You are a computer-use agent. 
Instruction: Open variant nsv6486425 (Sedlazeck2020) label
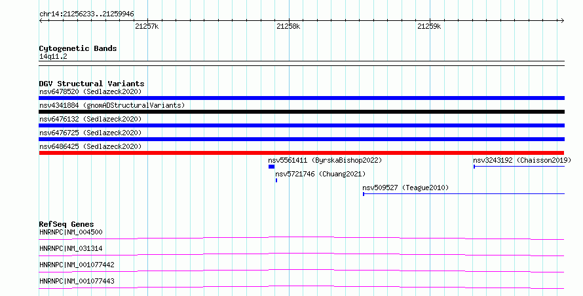(x=90, y=146)
